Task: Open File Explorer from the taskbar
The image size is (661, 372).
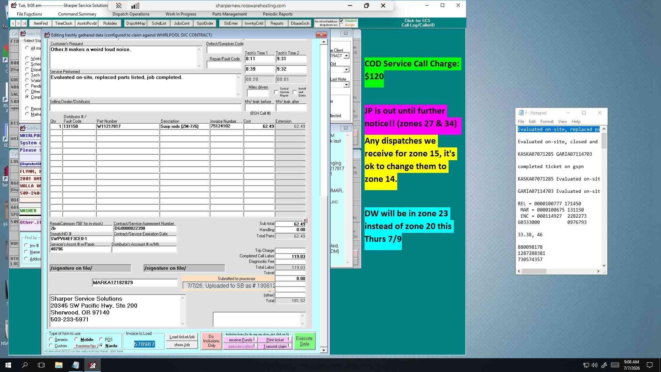Action: coord(59,365)
